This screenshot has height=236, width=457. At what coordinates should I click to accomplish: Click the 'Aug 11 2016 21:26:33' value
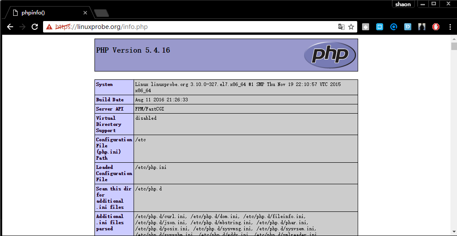(x=161, y=100)
